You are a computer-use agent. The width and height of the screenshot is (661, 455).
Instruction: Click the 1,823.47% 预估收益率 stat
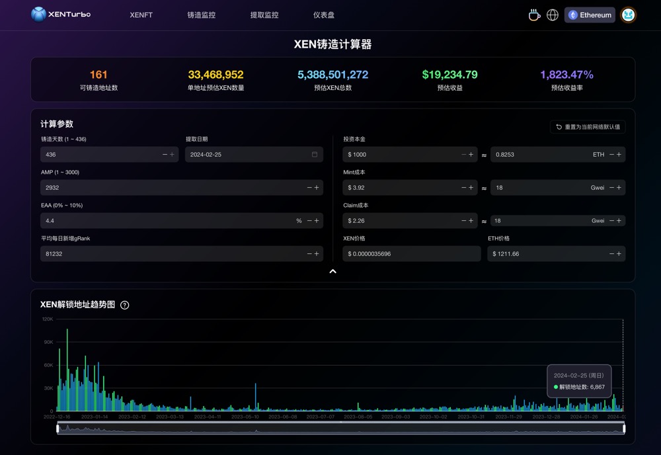coord(566,80)
